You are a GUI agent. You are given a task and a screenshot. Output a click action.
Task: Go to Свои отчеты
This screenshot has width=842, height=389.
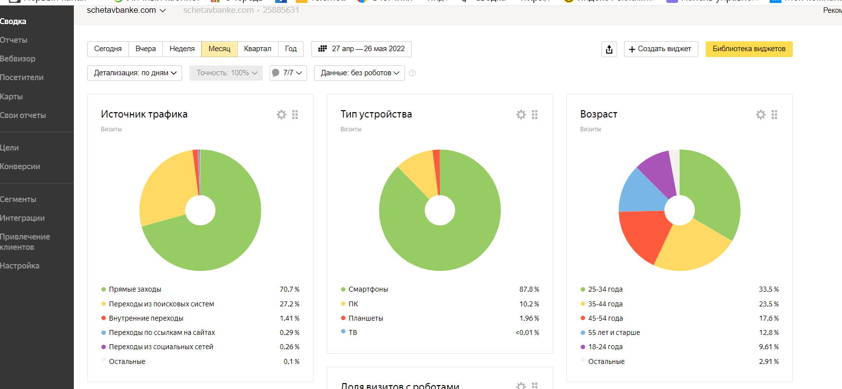pyautogui.click(x=23, y=115)
